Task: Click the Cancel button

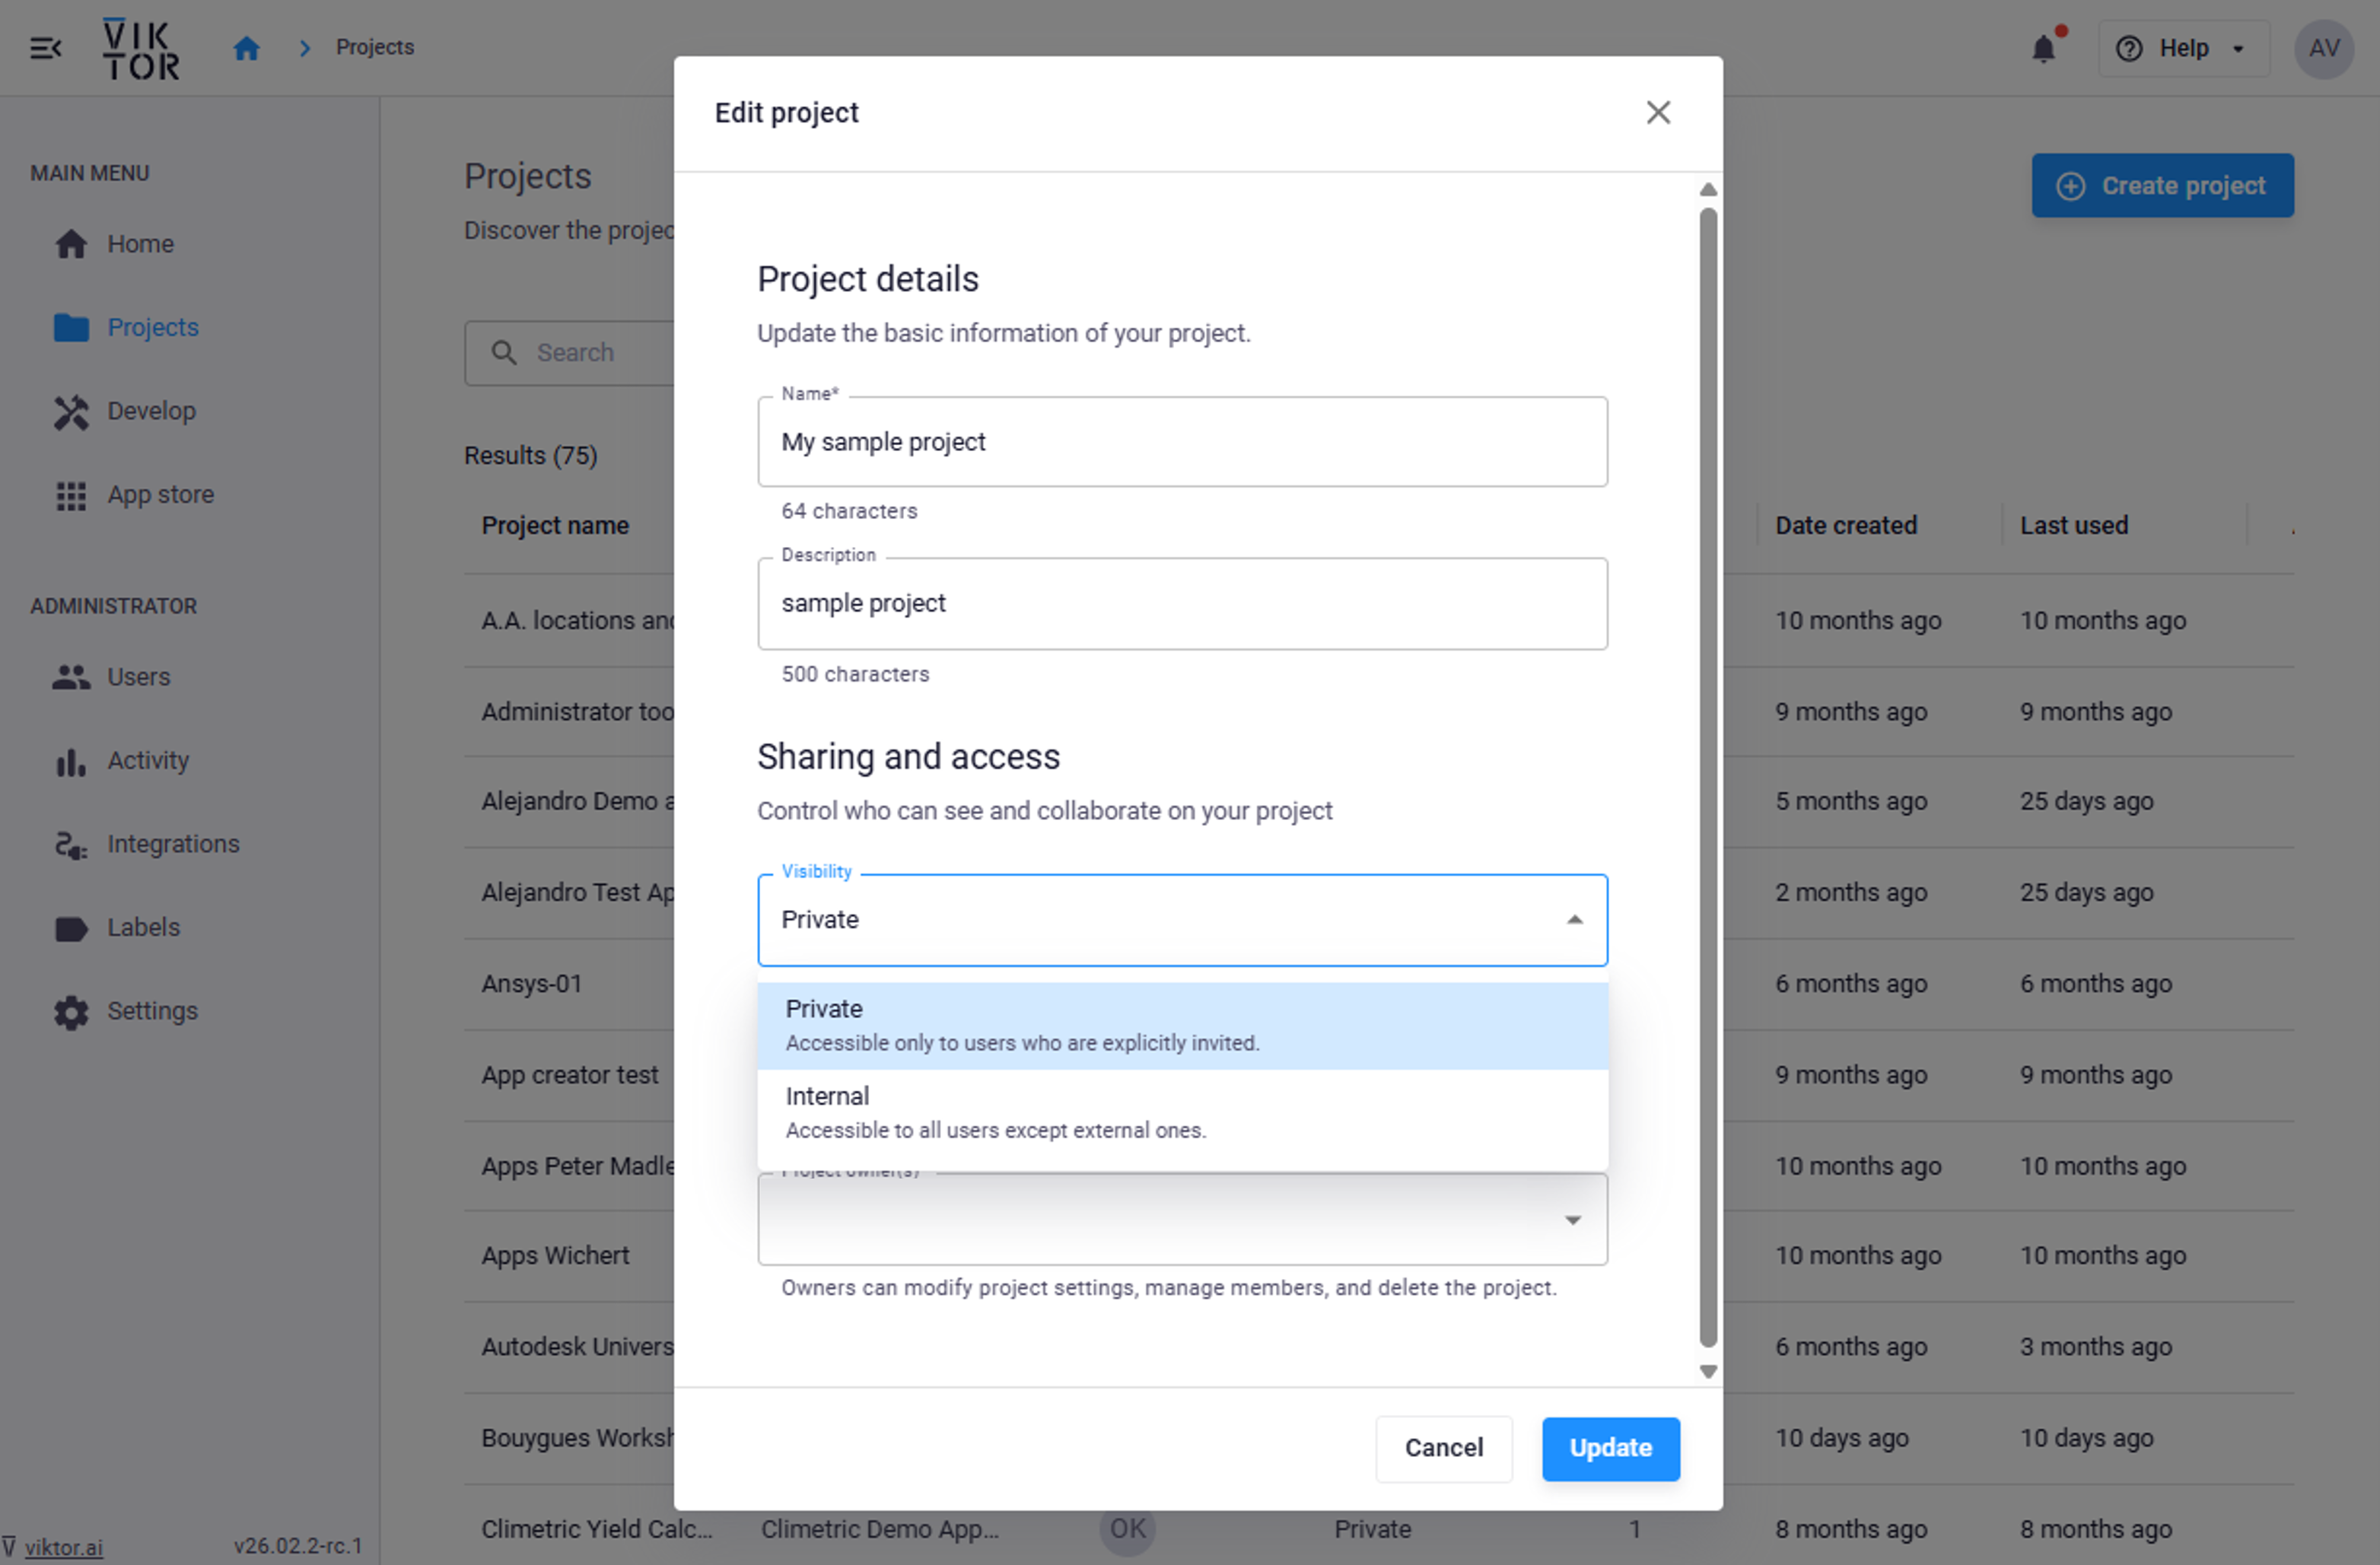Action: point(1443,1448)
